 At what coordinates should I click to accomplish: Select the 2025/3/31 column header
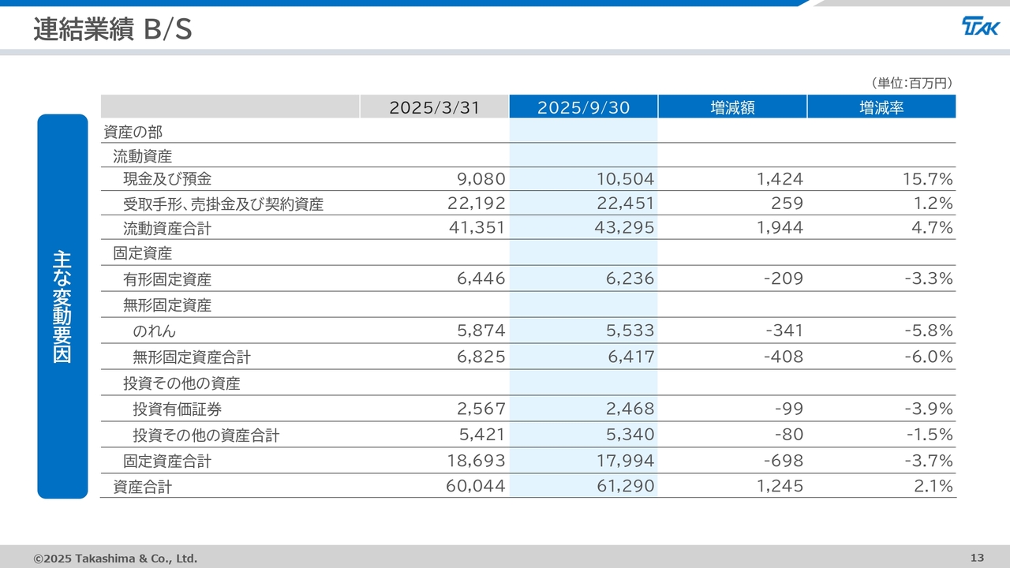(x=434, y=107)
